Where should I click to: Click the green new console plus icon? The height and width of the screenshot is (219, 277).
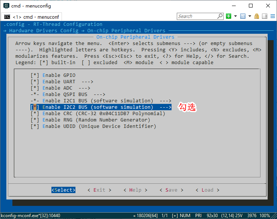[x=229, y=16]
